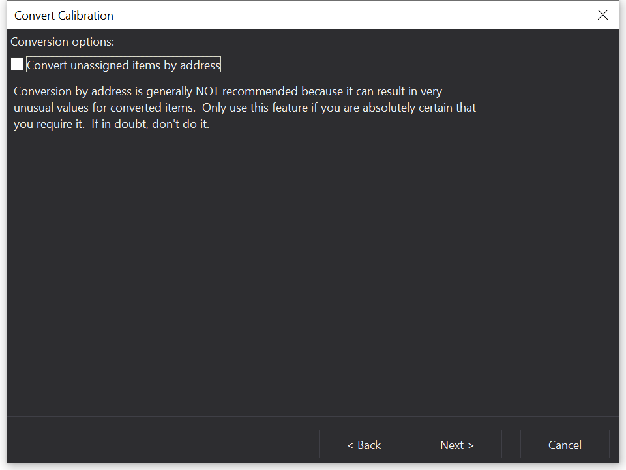The height and width of the screenshot is (470, 626).
Task: Hit the 'Next >' navigation button
Action: click(x=457, y=445)
